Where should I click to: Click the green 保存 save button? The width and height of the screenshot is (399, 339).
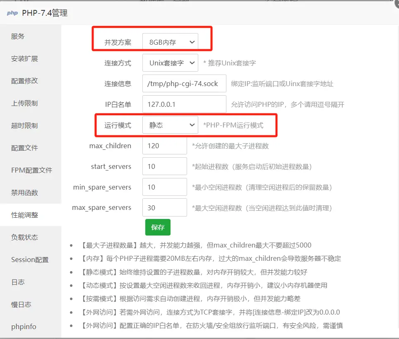(158, 227)
